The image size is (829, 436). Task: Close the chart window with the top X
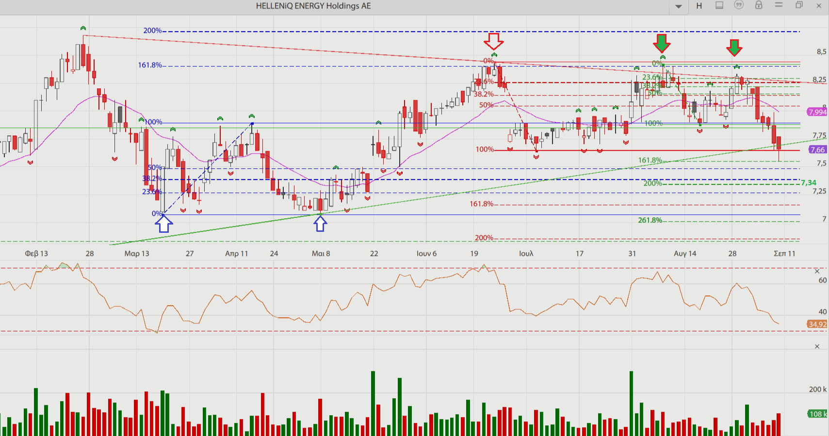point(819,6)
